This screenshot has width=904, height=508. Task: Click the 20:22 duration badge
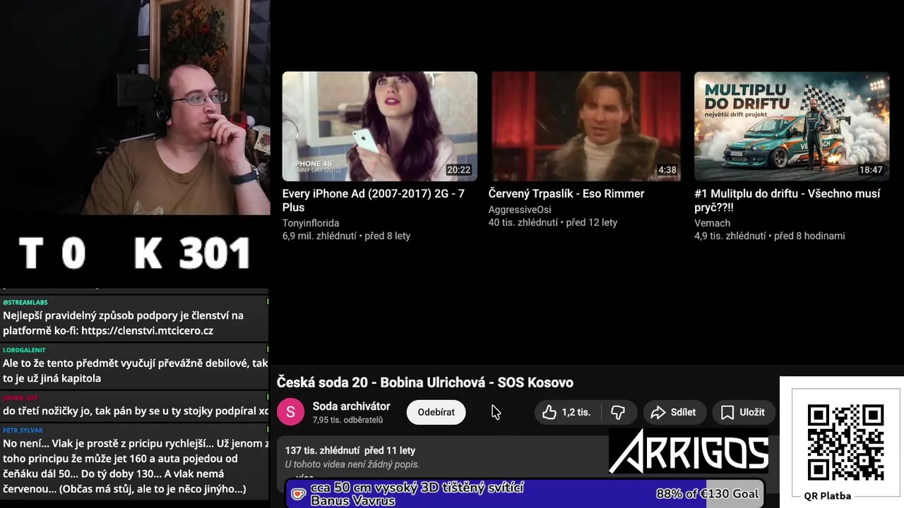[x=458, y=170]
